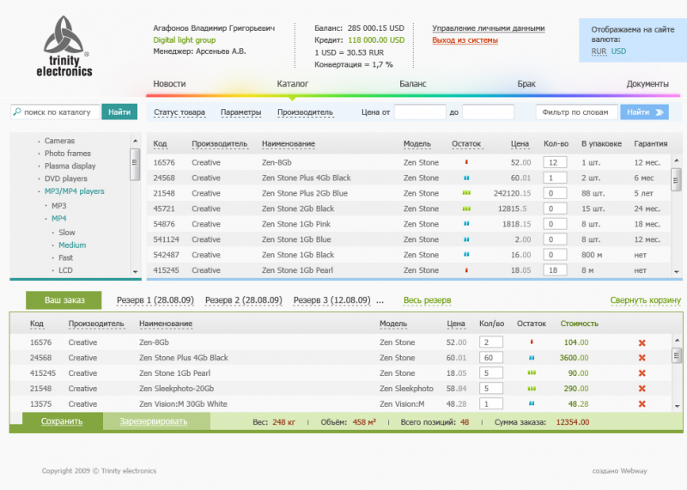This screenshot has height=490, width=687.
Task: Switch display currency to RUR
Action: [599, 51]
